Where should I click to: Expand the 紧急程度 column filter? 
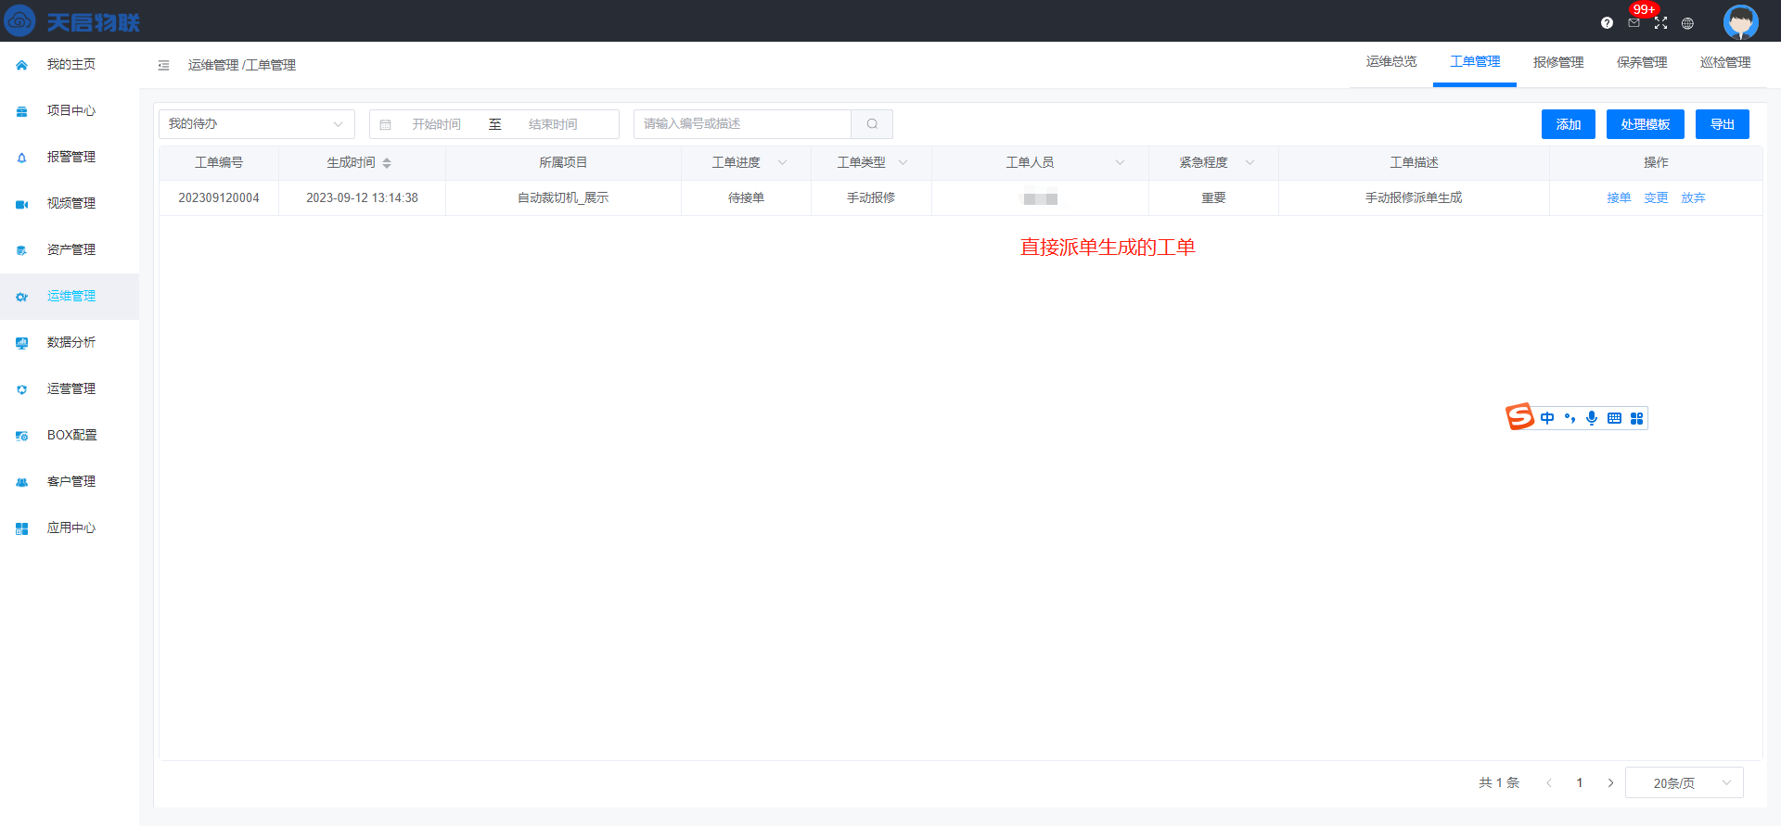(x=1249, y=163)
